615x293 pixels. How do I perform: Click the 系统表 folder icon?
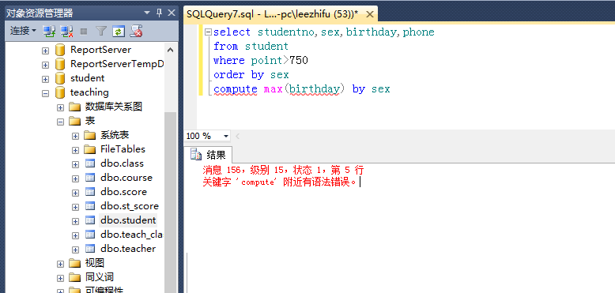(90, 136)
